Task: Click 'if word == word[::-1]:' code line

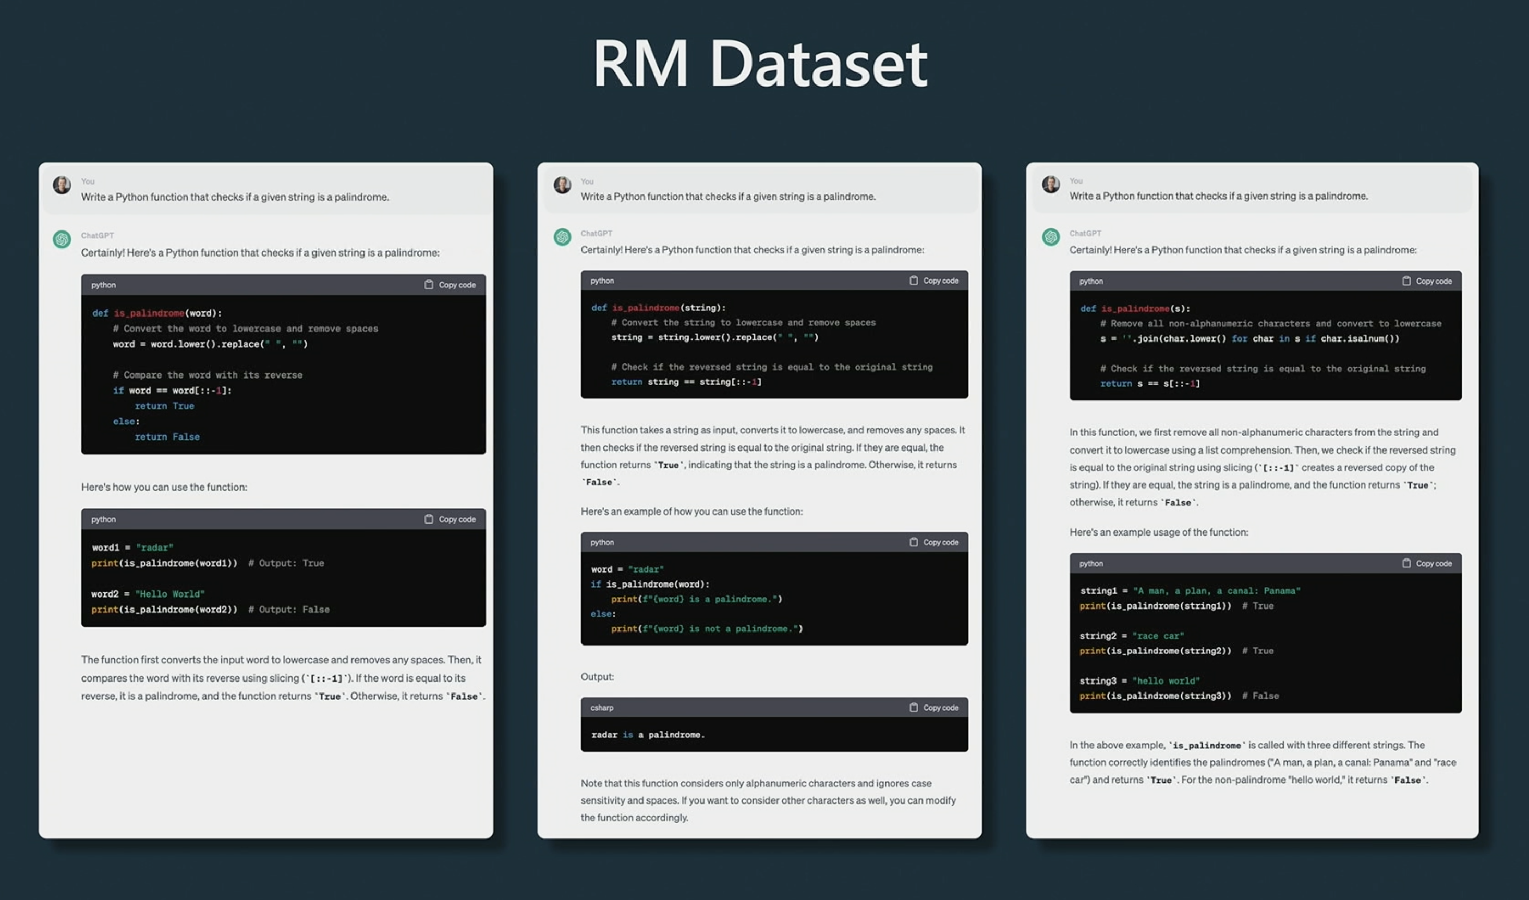Action: (172, 391)
